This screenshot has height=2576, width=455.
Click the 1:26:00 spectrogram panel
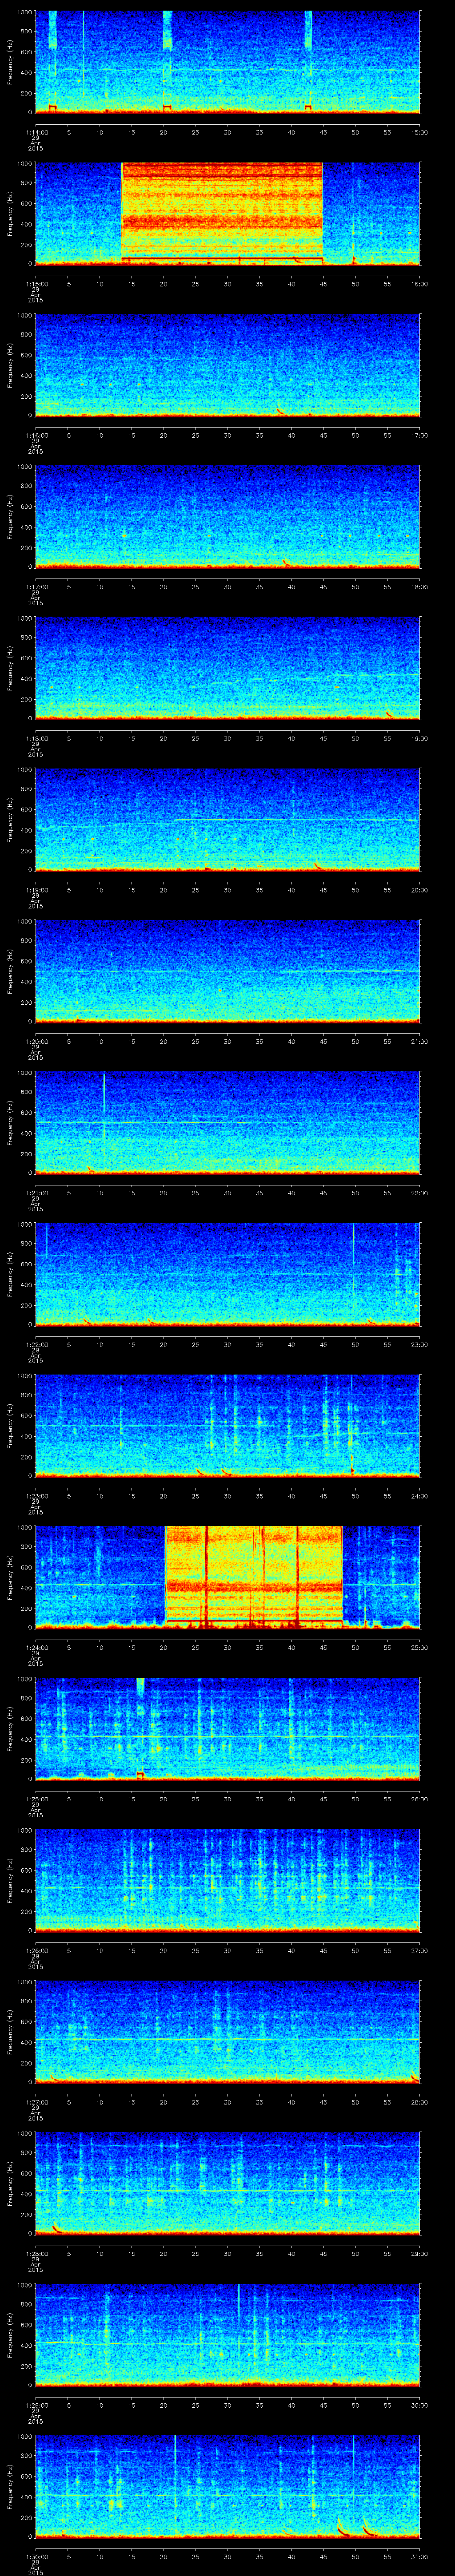click(x=227, y=1880)
